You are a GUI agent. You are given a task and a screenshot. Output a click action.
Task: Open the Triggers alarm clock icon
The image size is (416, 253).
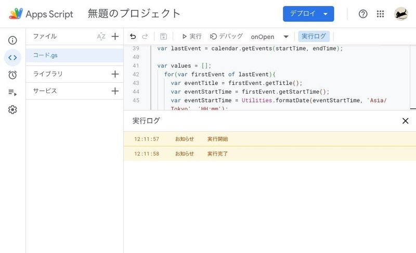tap(12, 75)
